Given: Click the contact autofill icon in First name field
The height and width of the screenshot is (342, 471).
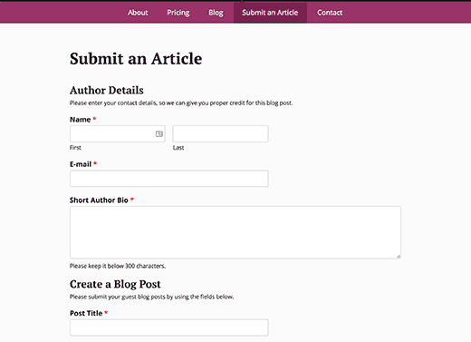Looking at the screenshot, I should (159, 133).
